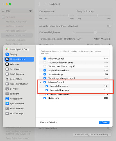Click the keyb search input field
This screenshot has height=141, width=116.
(17, 11)
